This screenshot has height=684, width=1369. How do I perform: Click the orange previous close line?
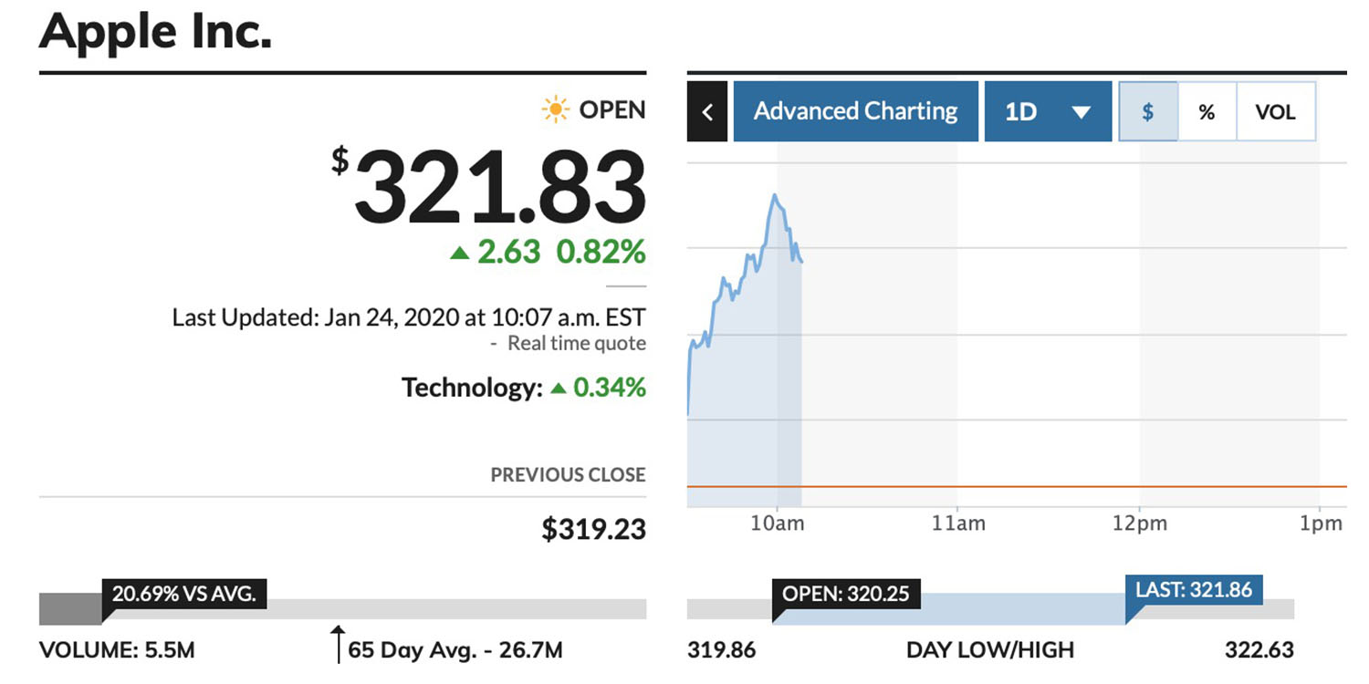[x=1004, y=487]
